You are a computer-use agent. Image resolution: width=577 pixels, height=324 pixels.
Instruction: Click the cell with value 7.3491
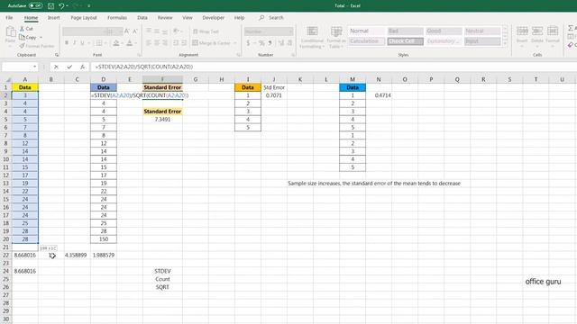[x=162, y=120]
